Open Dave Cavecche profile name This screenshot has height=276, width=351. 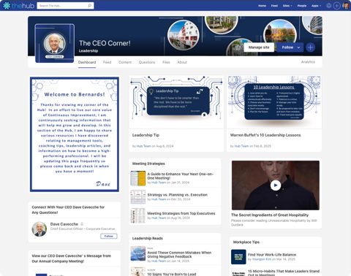click(64, 224)
